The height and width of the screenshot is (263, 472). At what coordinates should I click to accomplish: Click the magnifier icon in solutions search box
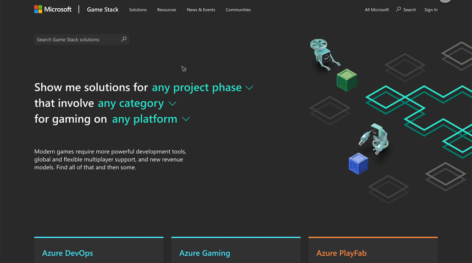124,39
